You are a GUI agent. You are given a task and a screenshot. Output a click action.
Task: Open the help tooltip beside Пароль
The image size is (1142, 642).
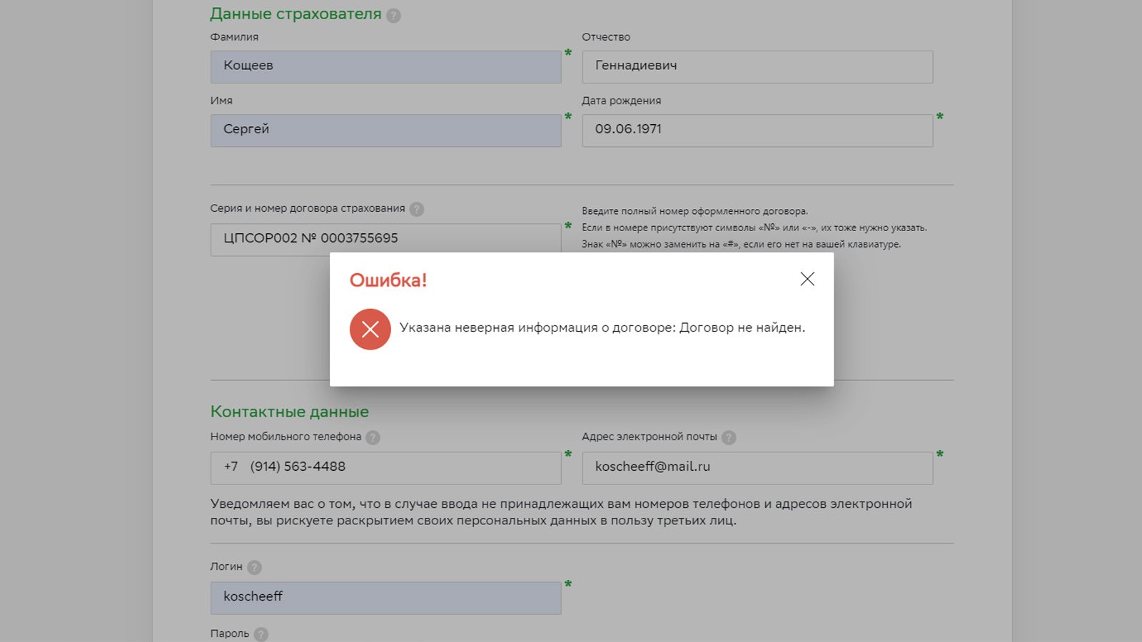261,633
